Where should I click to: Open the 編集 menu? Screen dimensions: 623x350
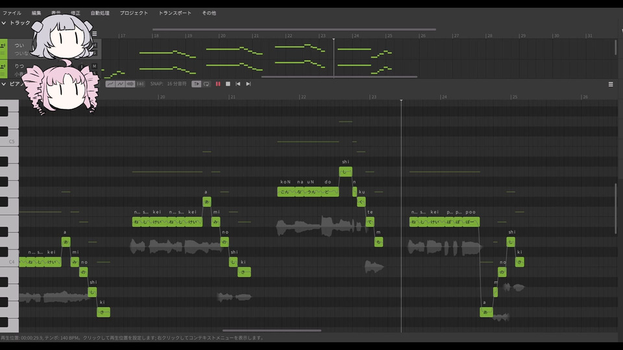click(36, 13)
